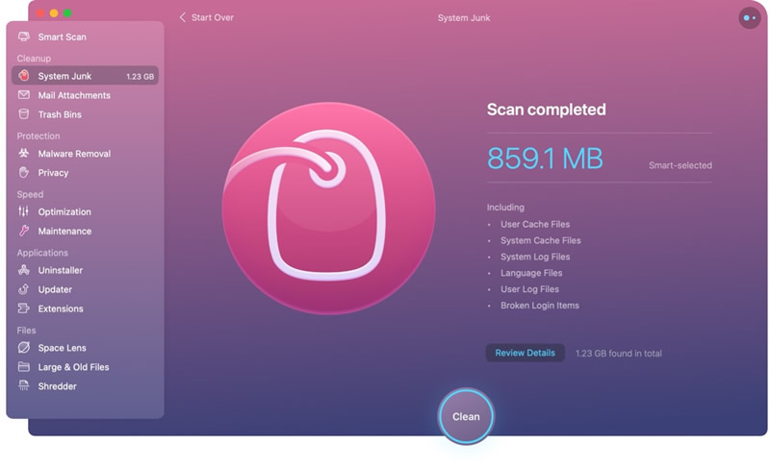Click the Cleanup section header
The width and height of the screenshot is (770, 468).
pos(34,59)
